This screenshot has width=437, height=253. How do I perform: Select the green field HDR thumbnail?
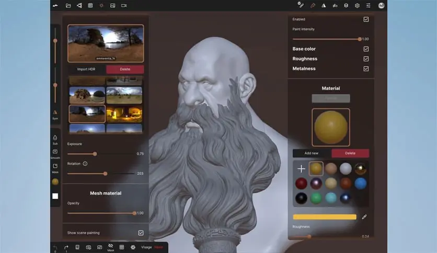point(124,95)
